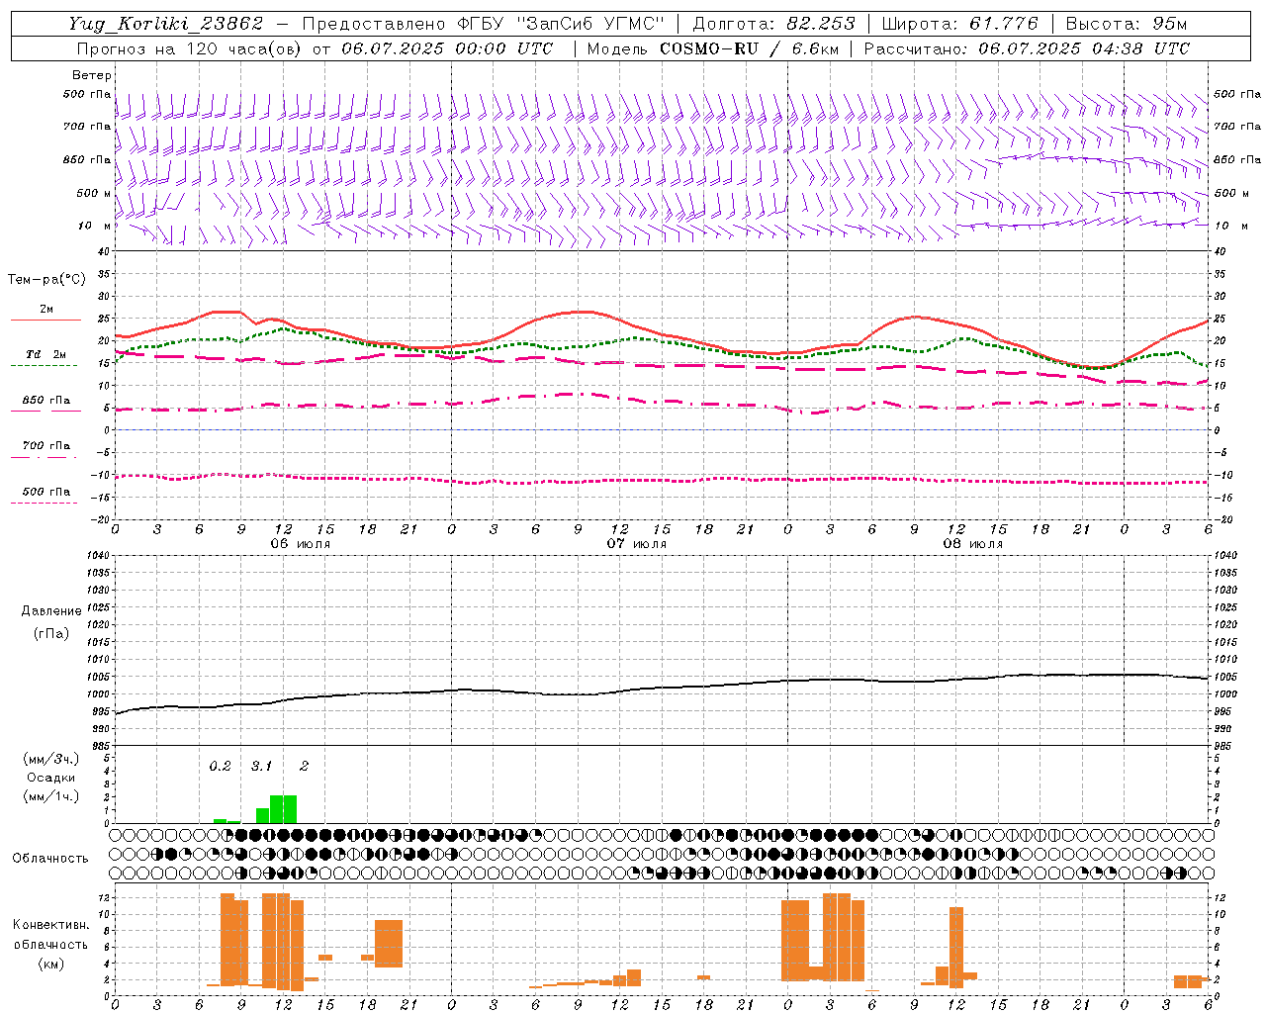
Task: Click the 06 июля date label
Action: [301, 544]
